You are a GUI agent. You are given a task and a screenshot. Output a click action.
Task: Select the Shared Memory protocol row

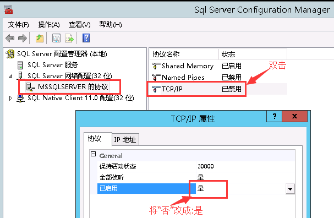218,66
